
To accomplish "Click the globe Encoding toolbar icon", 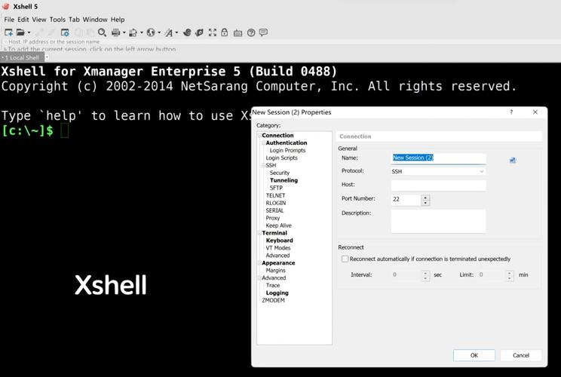I will (151, 32).
